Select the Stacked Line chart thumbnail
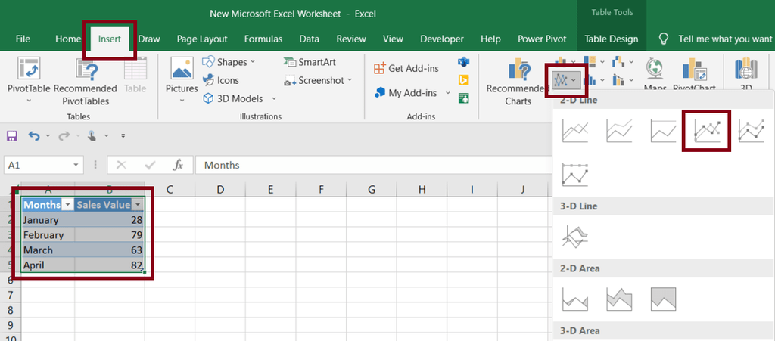This screenshot has width=775, height=341. 619,131
